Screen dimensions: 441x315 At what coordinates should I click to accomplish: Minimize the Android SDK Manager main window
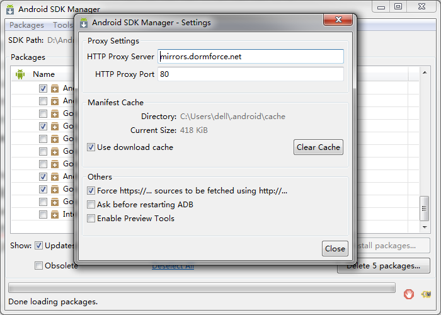pos(381,7)
